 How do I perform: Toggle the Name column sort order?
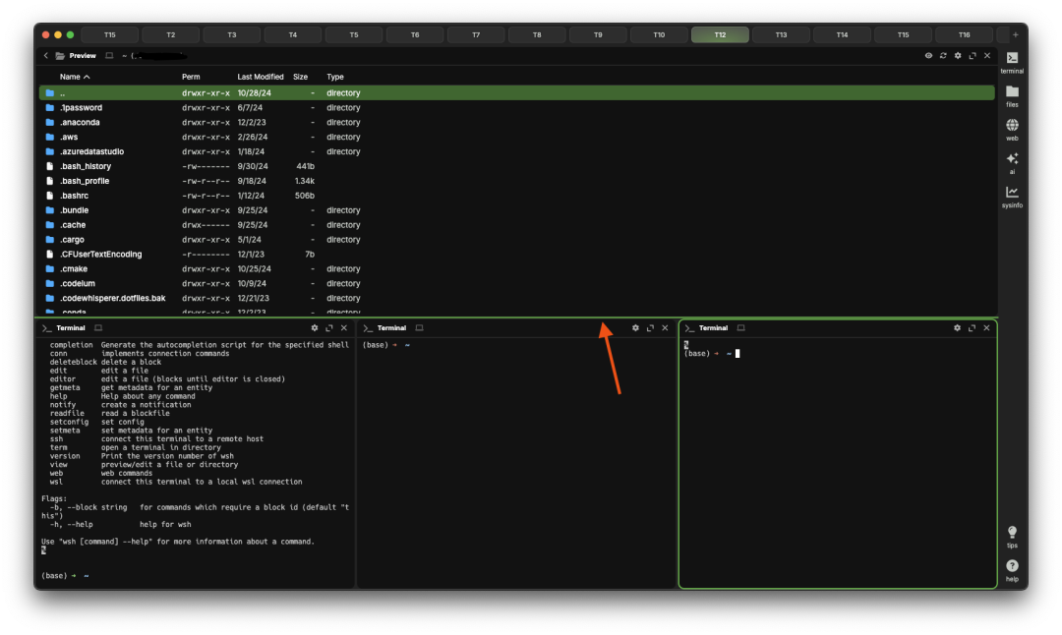click(73, 77)
